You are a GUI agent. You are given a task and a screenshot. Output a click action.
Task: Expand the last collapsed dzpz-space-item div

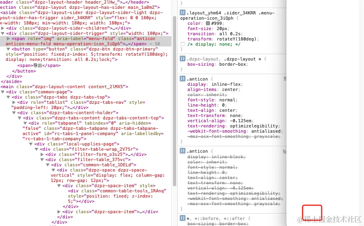tap(59, 212)
